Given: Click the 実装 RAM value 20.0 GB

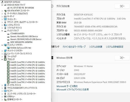Looking at the screenshot, I should [x=78, y=23].
